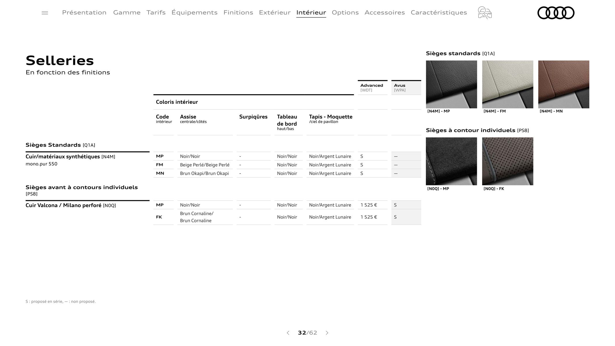Open the Présentation tab
This screenshot has height=346, width=615.
pyautogui.click(x=84, y=12)
